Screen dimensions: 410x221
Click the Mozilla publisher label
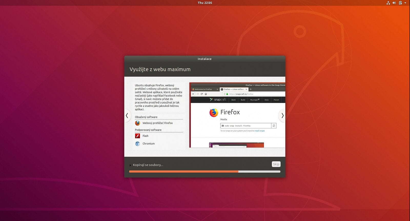pos(224,119)
